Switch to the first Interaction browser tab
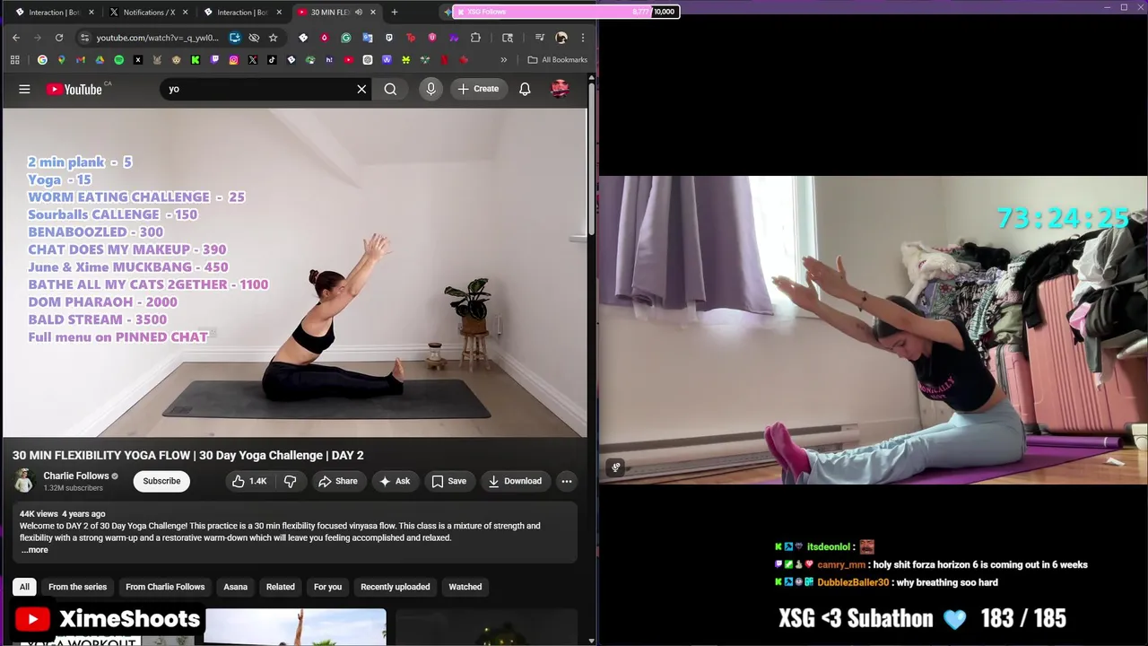The image size is (1148, 646). tap(54, 12)
